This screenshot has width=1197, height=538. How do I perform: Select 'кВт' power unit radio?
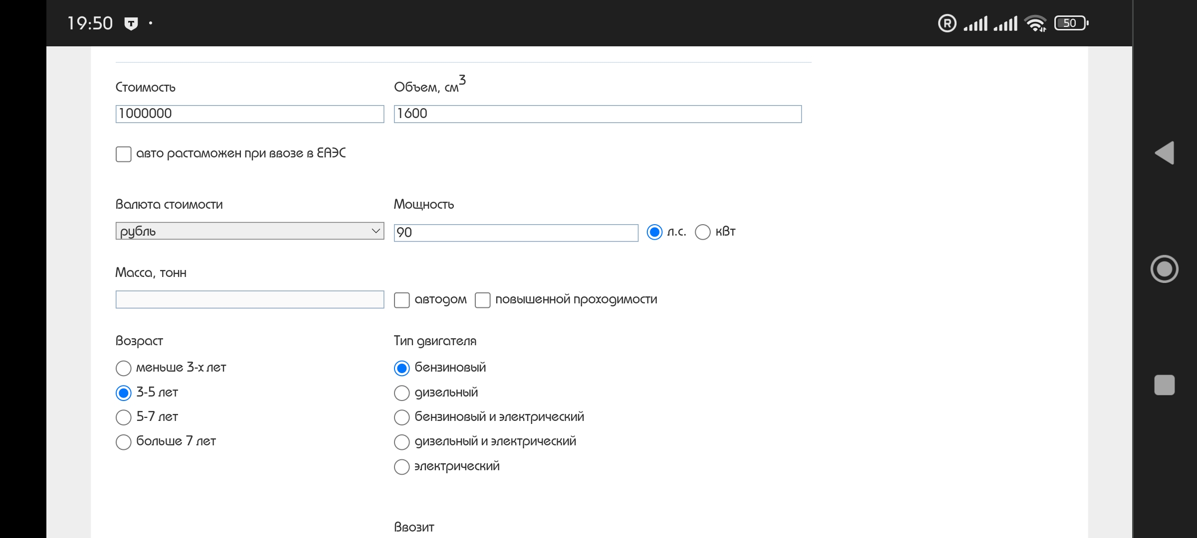pyautogui.click(x=703, y=232)
